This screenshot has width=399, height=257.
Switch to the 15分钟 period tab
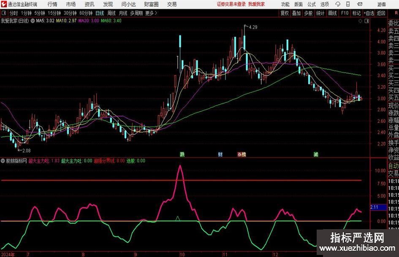coord(54,13)
